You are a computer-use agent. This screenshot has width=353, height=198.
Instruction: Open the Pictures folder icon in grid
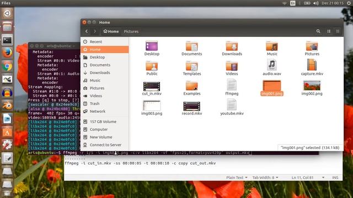[x=312, y=46]
